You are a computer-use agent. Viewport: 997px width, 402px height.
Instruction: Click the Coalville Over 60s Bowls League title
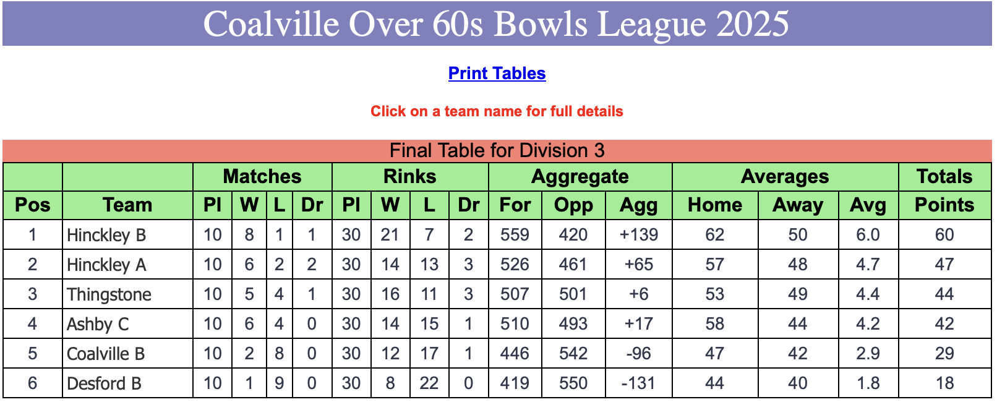point(497,24)
